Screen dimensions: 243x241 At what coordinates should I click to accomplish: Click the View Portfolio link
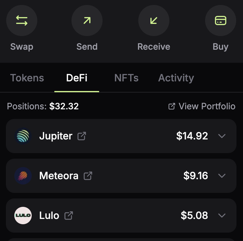tap(202, 107)
